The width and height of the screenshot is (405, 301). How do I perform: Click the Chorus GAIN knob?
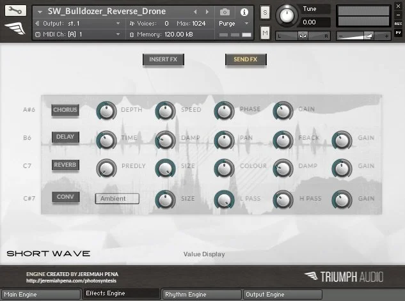coord(283,111)
